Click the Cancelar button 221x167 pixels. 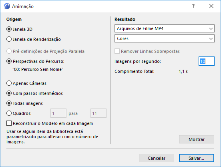tap(157, 158)
